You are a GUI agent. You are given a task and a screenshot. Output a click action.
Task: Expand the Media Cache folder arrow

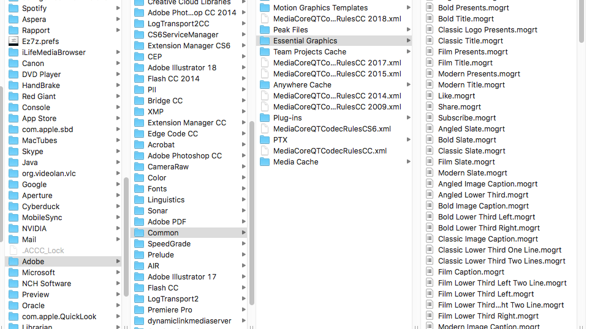click(408, 162)
